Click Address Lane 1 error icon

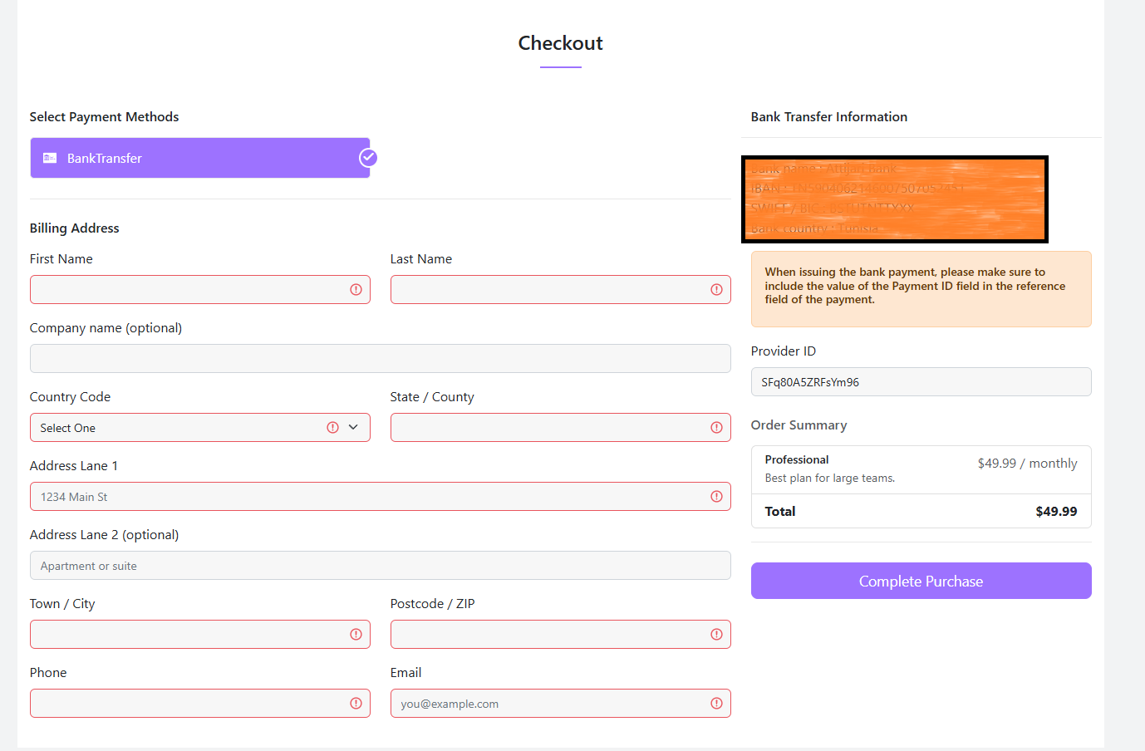[716, 497]
